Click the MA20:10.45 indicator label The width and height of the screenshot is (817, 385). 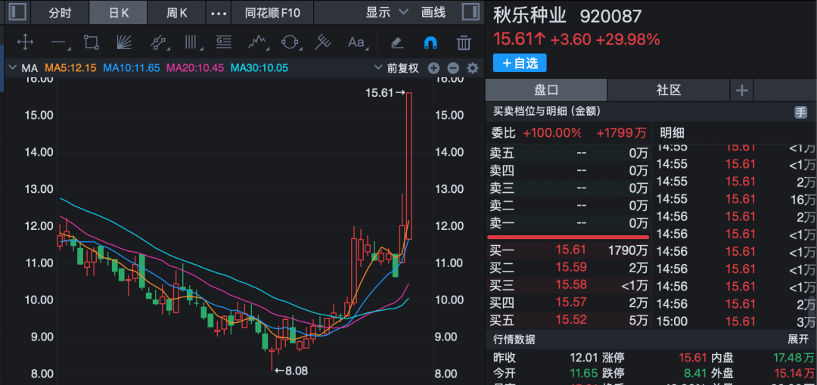coord(195,68)
